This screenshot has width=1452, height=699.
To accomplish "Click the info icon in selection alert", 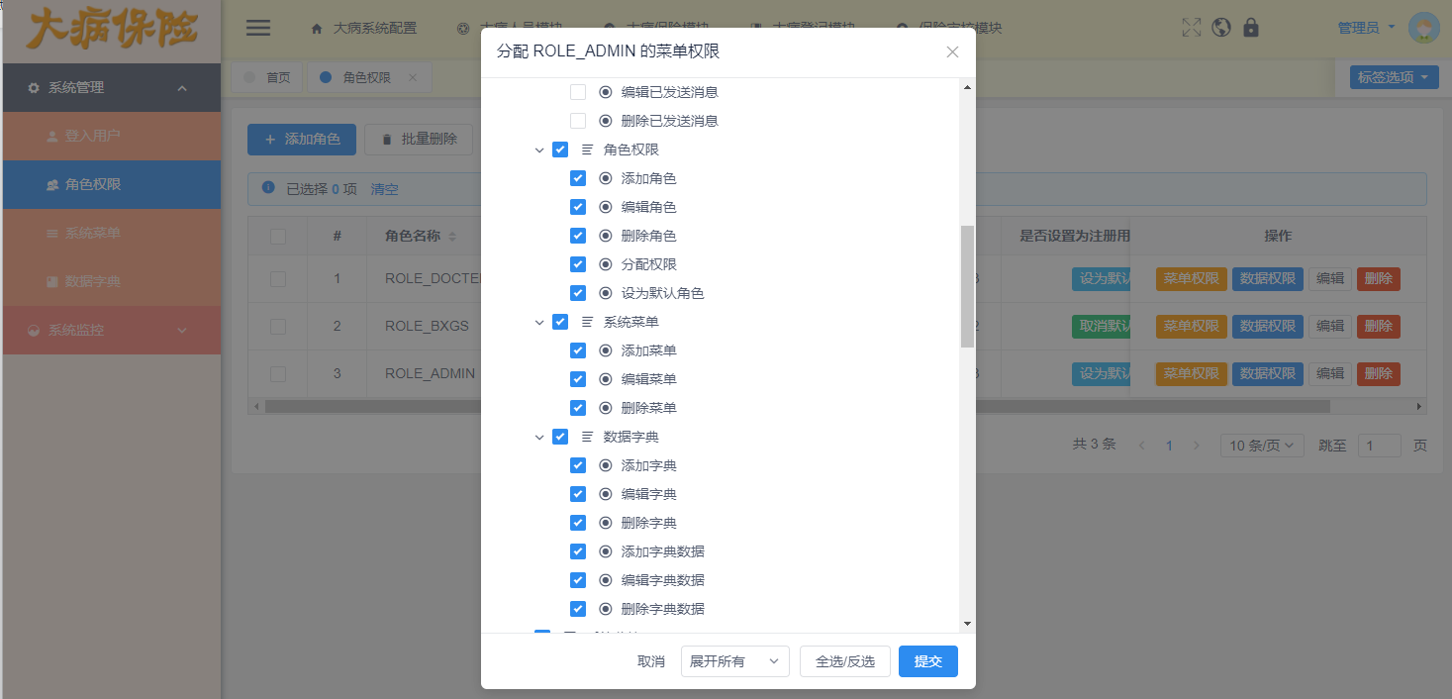I will [x=268, y=188].
